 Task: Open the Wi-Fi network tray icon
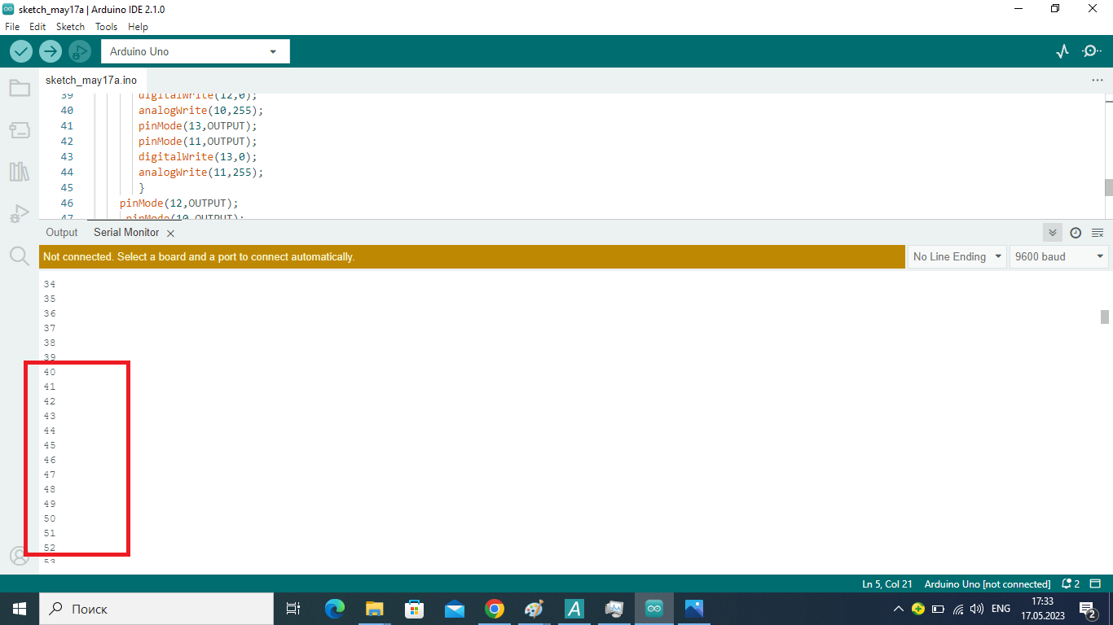(958, 609)
